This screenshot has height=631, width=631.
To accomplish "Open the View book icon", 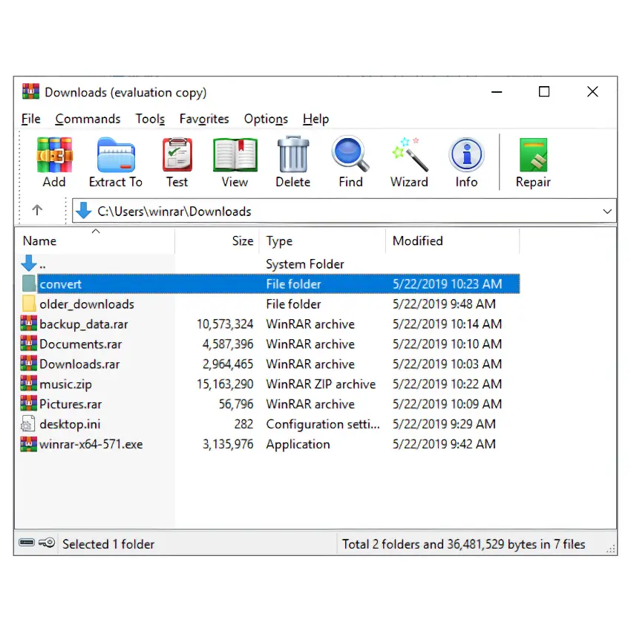I will (x=235, y=155).
